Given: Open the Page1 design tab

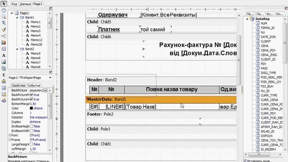Looking at the screenshot, I should coord(38,4).
